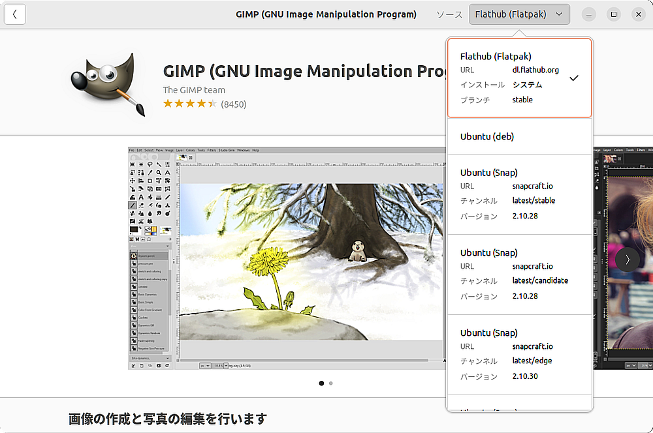Click the GIMP application title heading
The height and width of the screenshot is (433, 653).
pos(304,71)
